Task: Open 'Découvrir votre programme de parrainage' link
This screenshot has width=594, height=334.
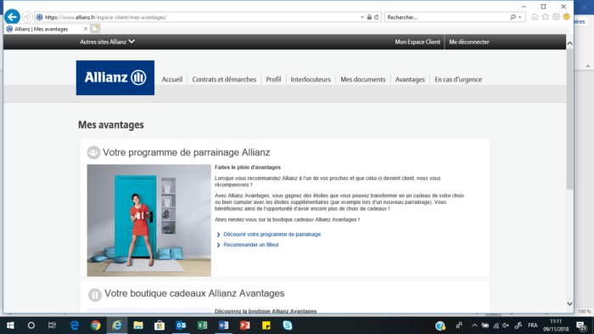Action: tap(272, 235)
